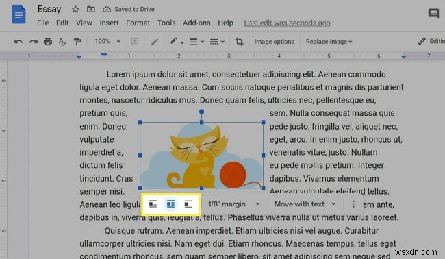Open the Google Docs home icon

[18, 14]
